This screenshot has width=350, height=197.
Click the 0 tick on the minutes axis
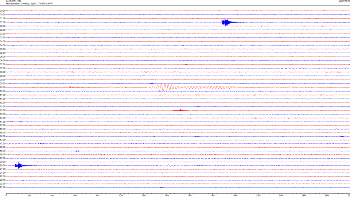tap(6, 196)
